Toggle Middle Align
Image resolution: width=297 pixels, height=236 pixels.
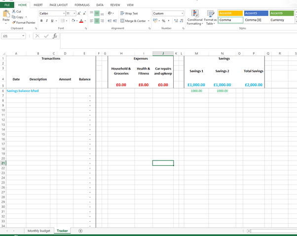[97, 13]
